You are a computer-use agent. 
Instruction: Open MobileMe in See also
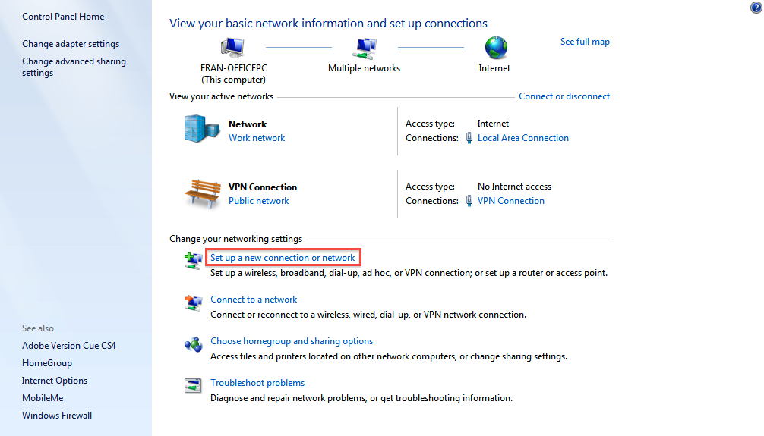[43, 398]
